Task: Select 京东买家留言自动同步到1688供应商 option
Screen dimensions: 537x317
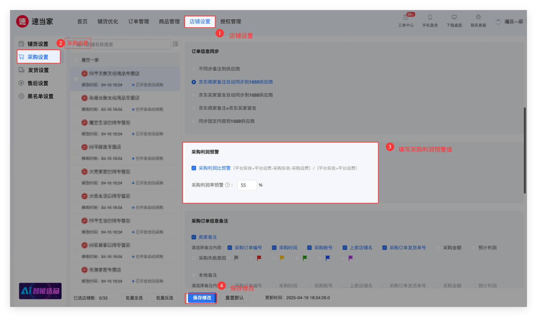Action: (194, 95)
